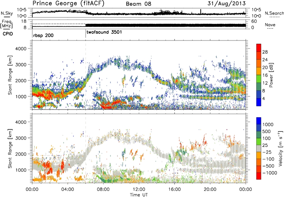Screen dimensions: 284x197
Task: Click the Beam 08 label
Action: tap(138, 4)
